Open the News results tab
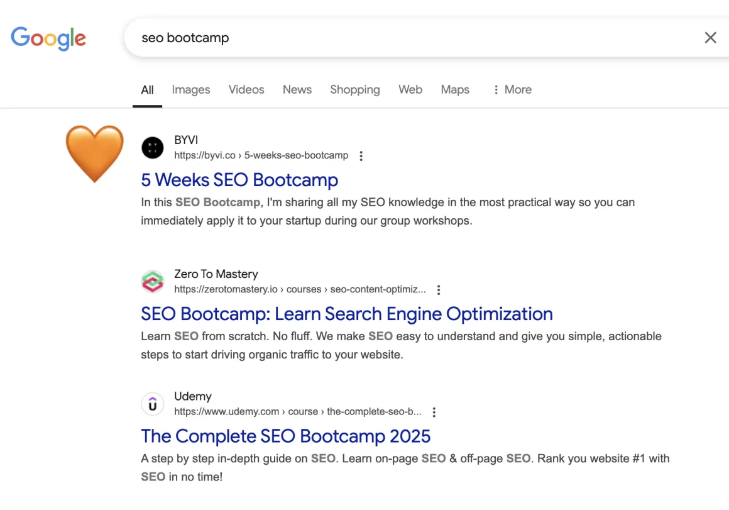Image resolution: width=729 pixels, height=510 pixels. tap(297, 89)
